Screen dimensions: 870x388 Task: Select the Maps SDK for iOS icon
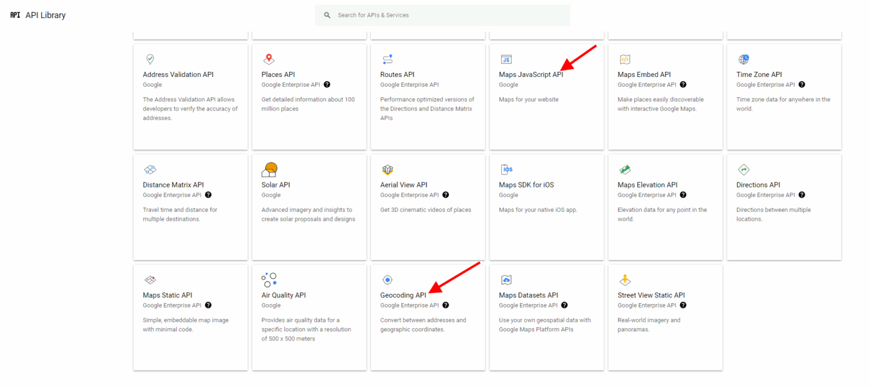(506, 169)
